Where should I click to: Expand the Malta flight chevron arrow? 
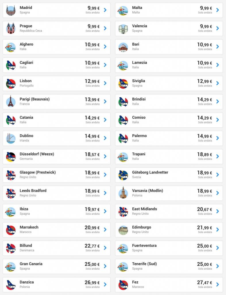217,10
